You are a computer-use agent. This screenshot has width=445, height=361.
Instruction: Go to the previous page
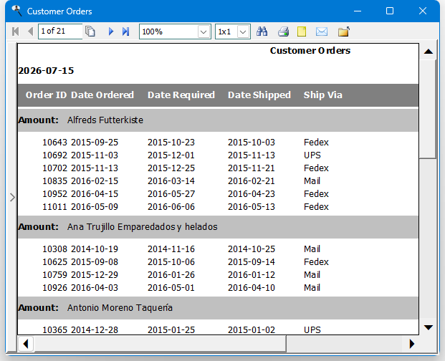pos(30,32)
